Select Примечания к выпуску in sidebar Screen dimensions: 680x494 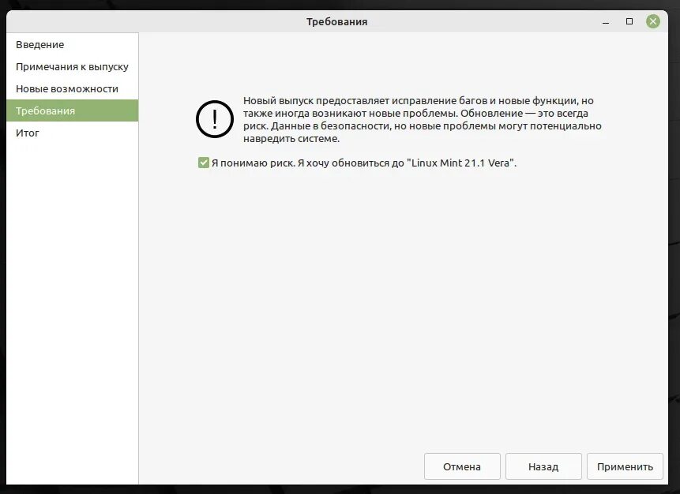tap(73, 67)
